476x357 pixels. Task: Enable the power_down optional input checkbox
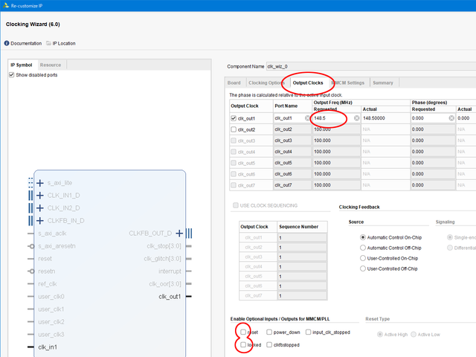coord(268,332)
